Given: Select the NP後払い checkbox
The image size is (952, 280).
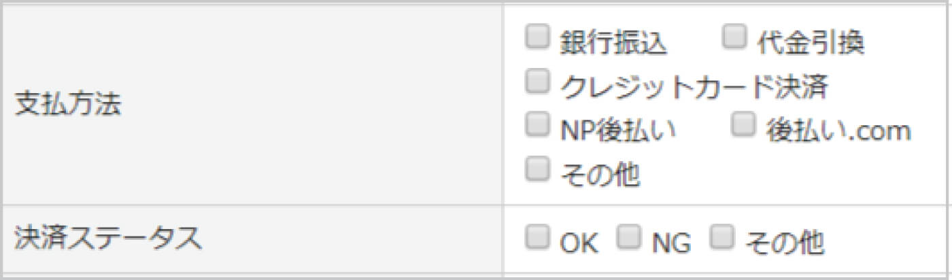Looking at the screenshot, I should coord(537,126).
